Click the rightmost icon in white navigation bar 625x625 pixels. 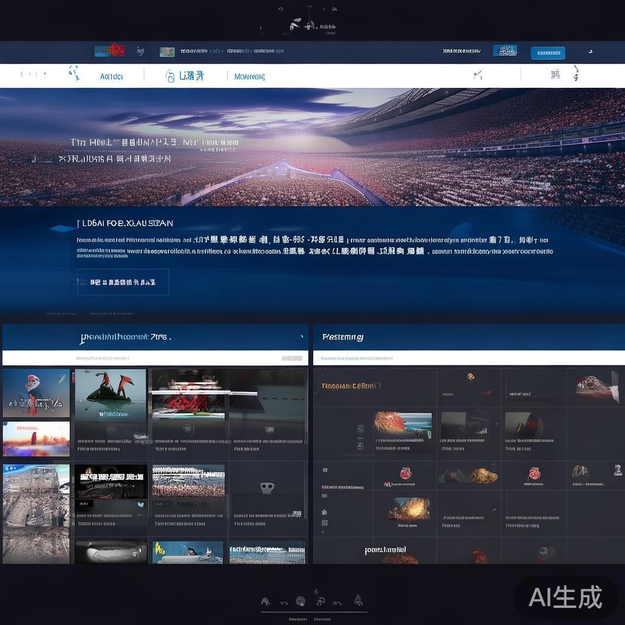[x=575, y=74]
